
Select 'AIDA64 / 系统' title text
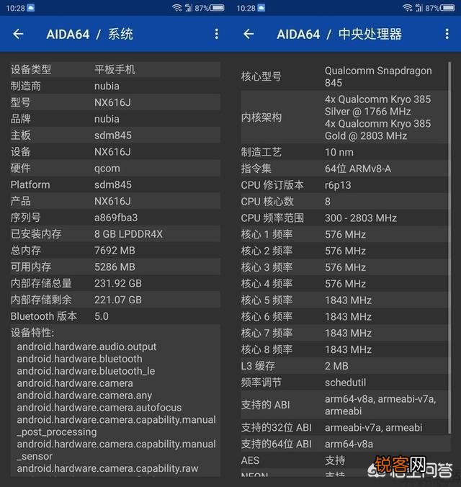coord(89,34)
